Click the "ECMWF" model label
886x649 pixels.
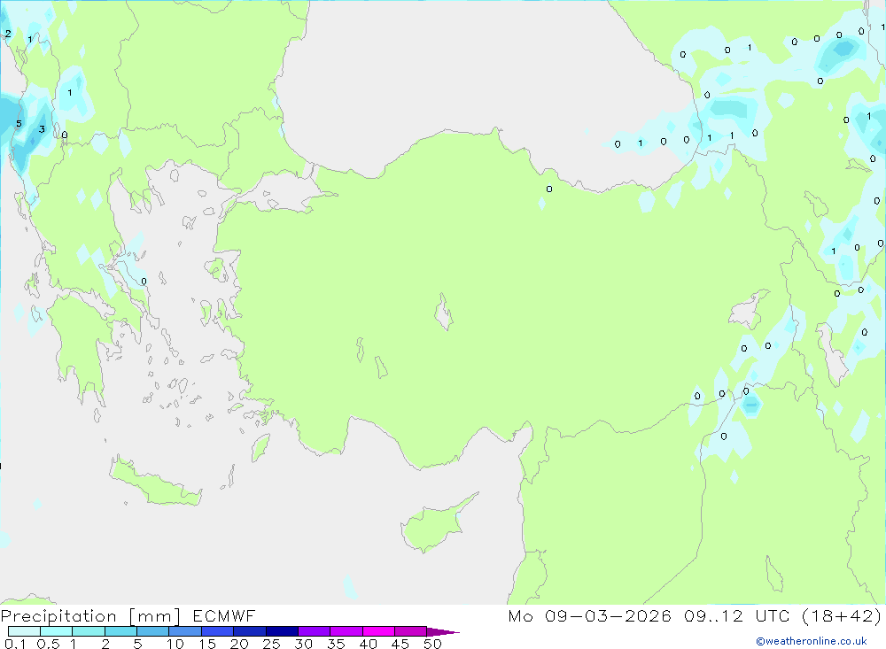[224, 615]
